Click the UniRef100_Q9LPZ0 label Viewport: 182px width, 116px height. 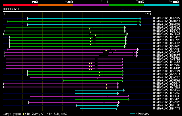tap(167, 90)
